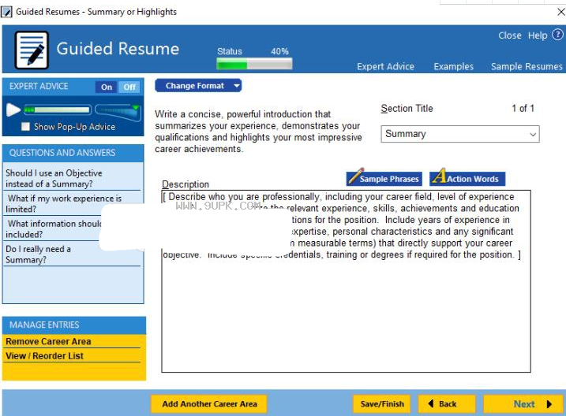Open the Change Format dropdown

pyautogui.click(x=198, y=86)
